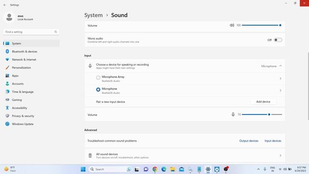Click the Find a setting search box
The image size is (309, 174).
(x=31, y=32)
